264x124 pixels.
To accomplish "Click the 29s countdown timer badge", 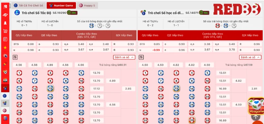I will (72, 13).
